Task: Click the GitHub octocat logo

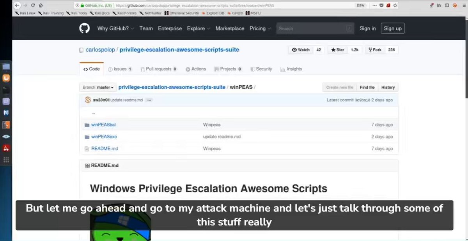Action: coord(85,28)
